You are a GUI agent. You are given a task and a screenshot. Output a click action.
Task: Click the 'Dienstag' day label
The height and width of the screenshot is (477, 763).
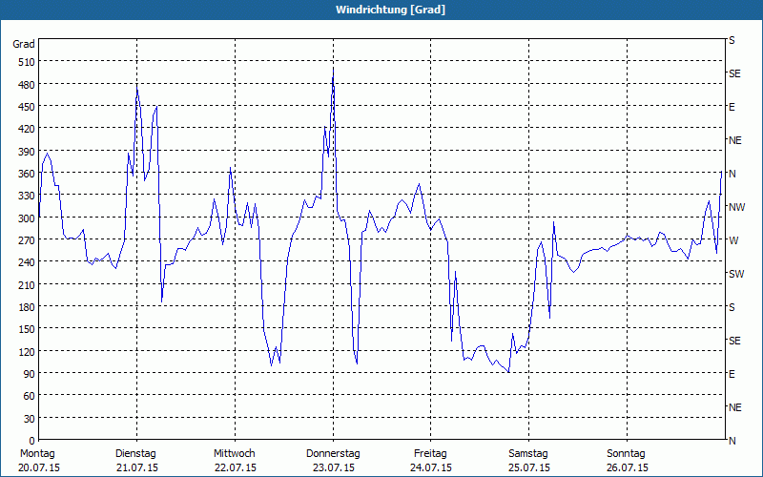click(135, 453)
